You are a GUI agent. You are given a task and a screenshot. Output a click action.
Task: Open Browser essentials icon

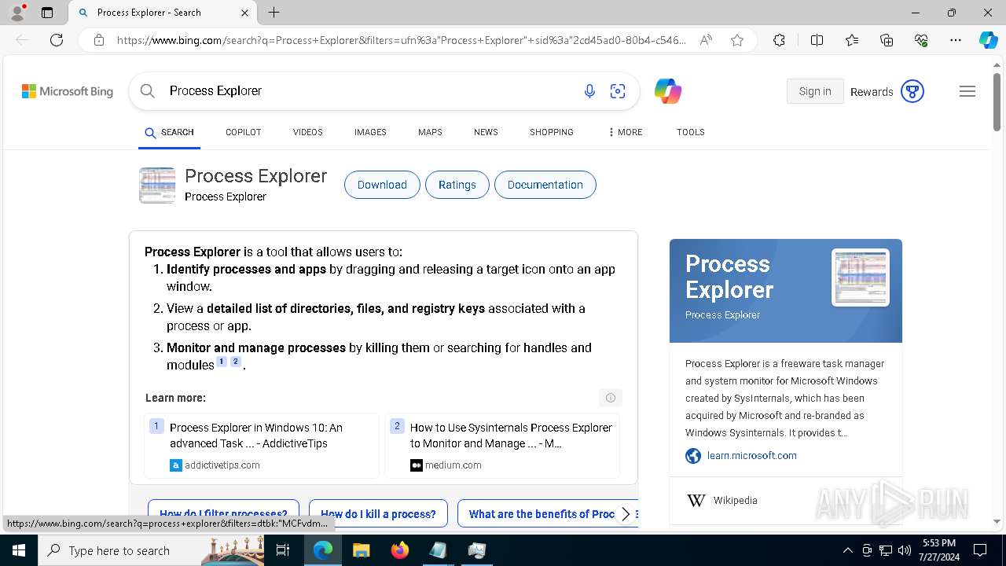point(921,40)
